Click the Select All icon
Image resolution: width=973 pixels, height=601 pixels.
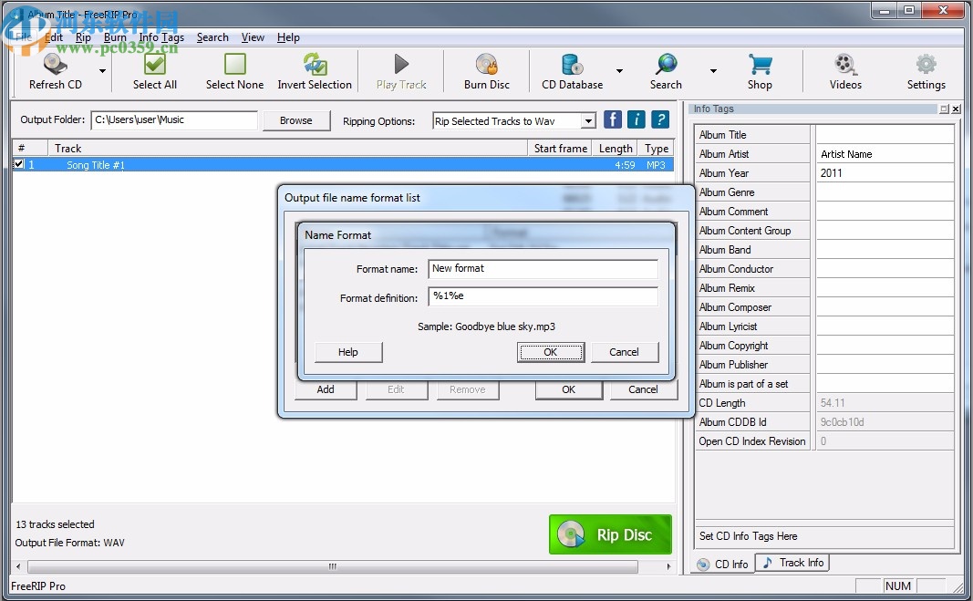point(154,70)
